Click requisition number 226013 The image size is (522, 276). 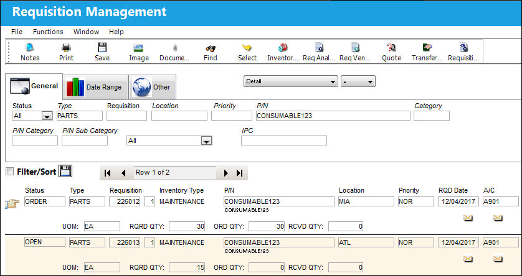click(x=125, y=242)
